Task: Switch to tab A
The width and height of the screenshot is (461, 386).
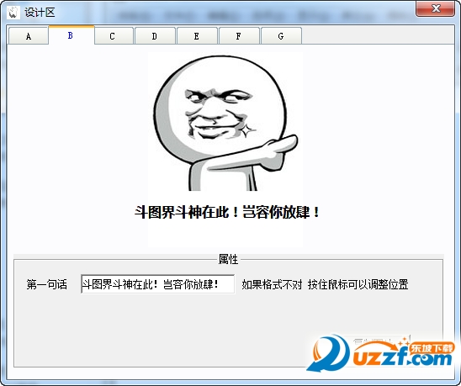Action: point(29,36)
